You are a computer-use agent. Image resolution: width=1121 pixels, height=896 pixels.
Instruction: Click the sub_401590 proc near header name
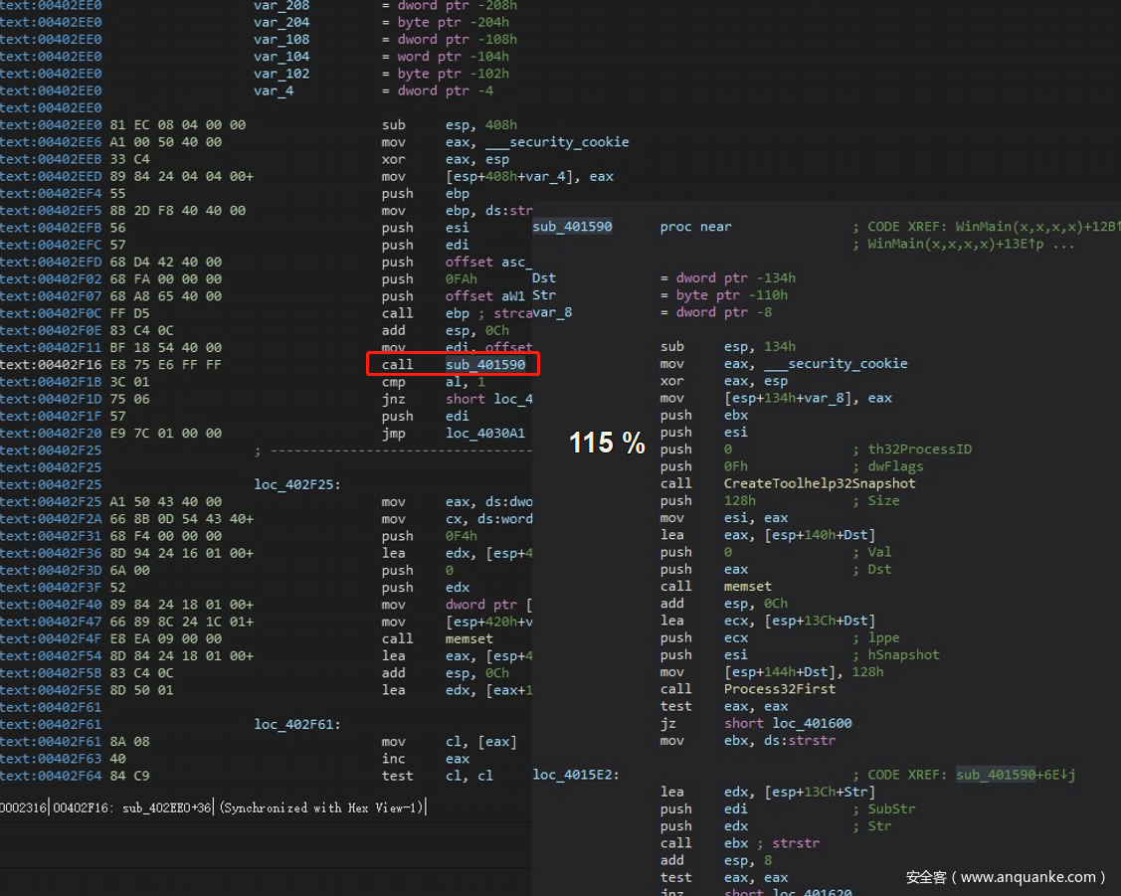click(x=572, y=227)
